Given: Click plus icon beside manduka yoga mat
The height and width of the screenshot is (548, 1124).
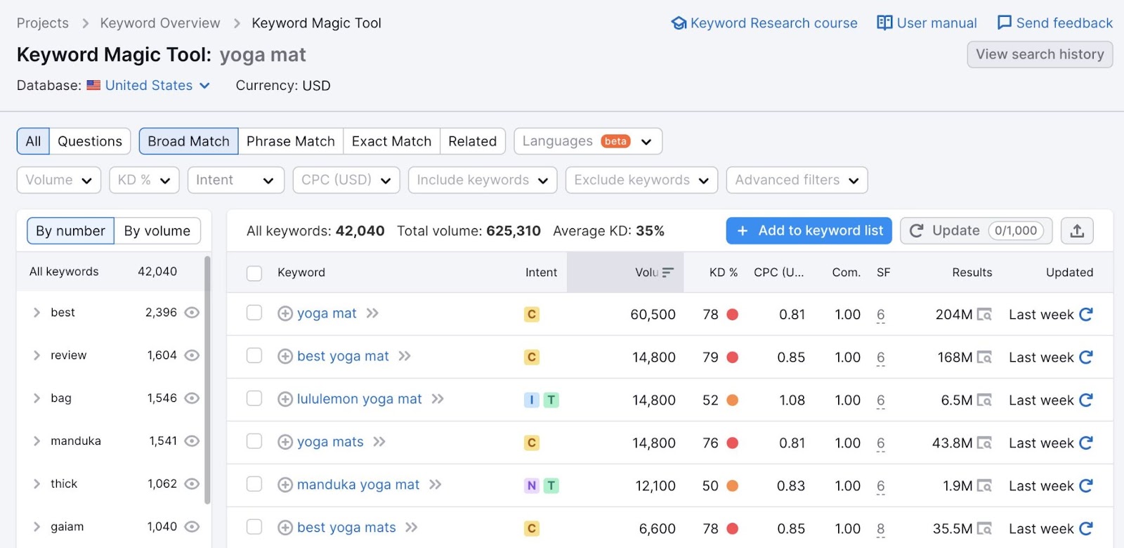Looking at the screenshot, I should [285, 485].
